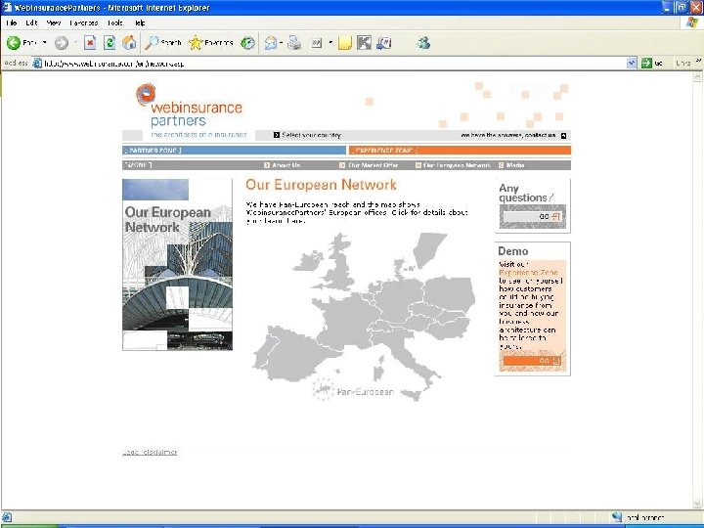The width and height of the screenshot is (704, 528).
Task: Print the page with the printer icon
Action: [294, 43]
